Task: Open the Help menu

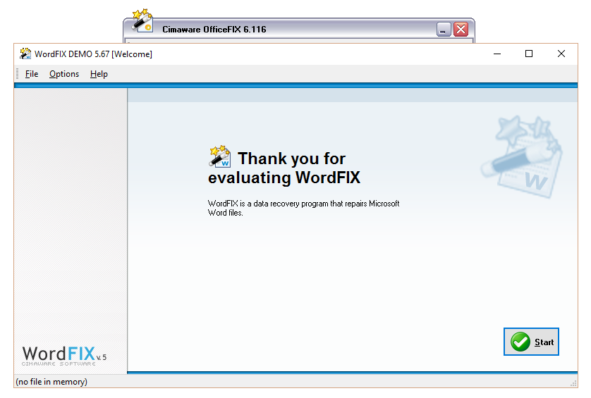Action: tap(99, 74)
